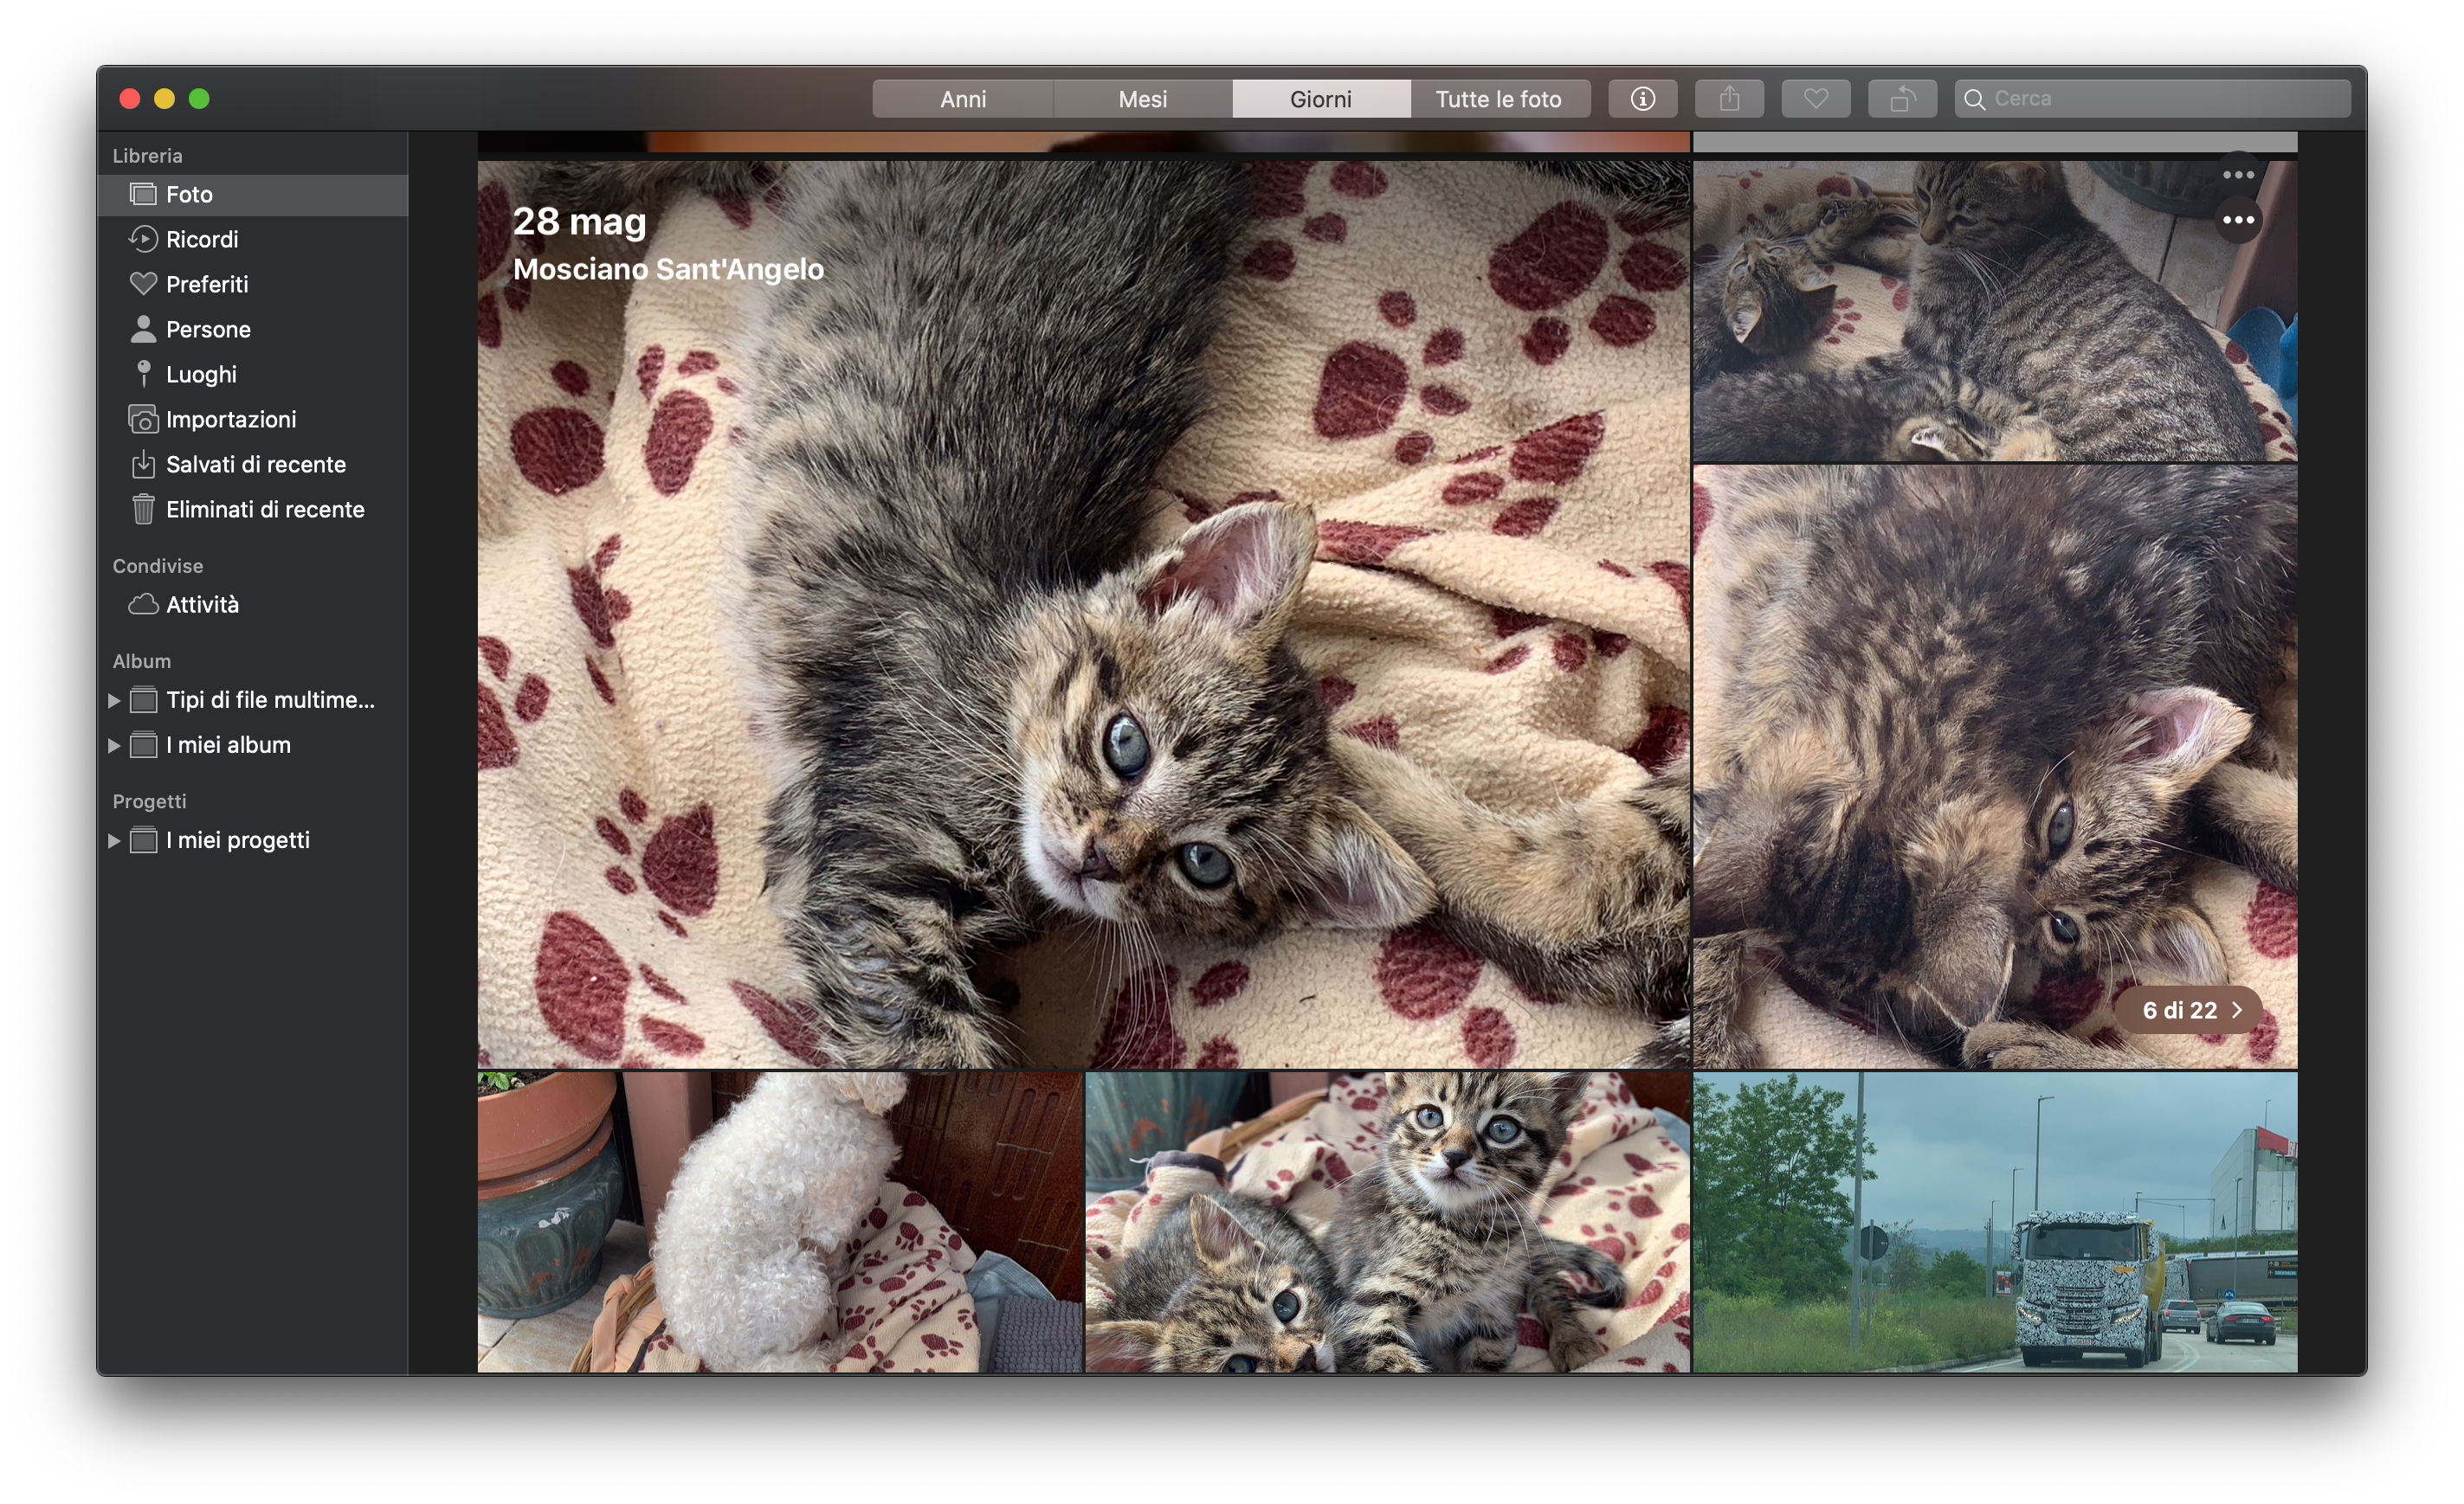Click the Libreria section header
Image resolution: width=2464 pixels, height=1504 pixels.
pos(147,155)
